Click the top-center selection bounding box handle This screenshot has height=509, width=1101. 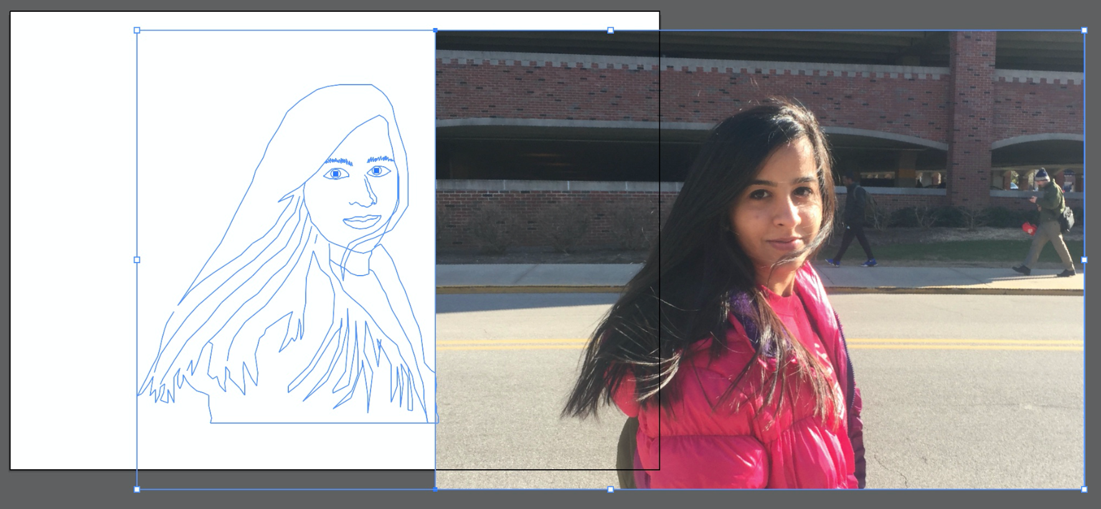point(610,30)
